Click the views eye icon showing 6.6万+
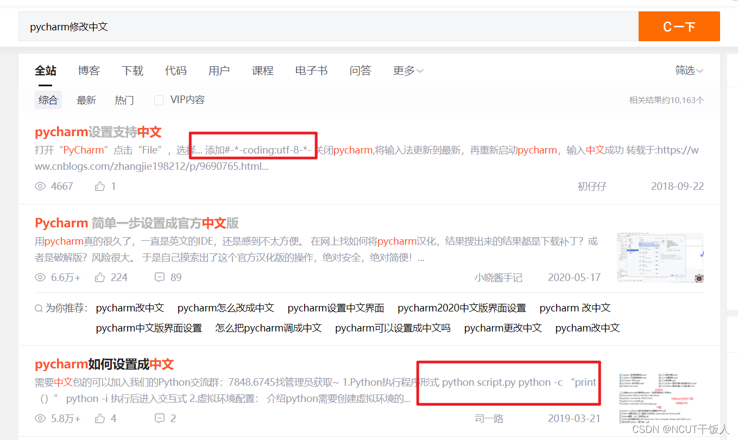The height and width of the screenshot is (440, 738). [x=40, y=277]
